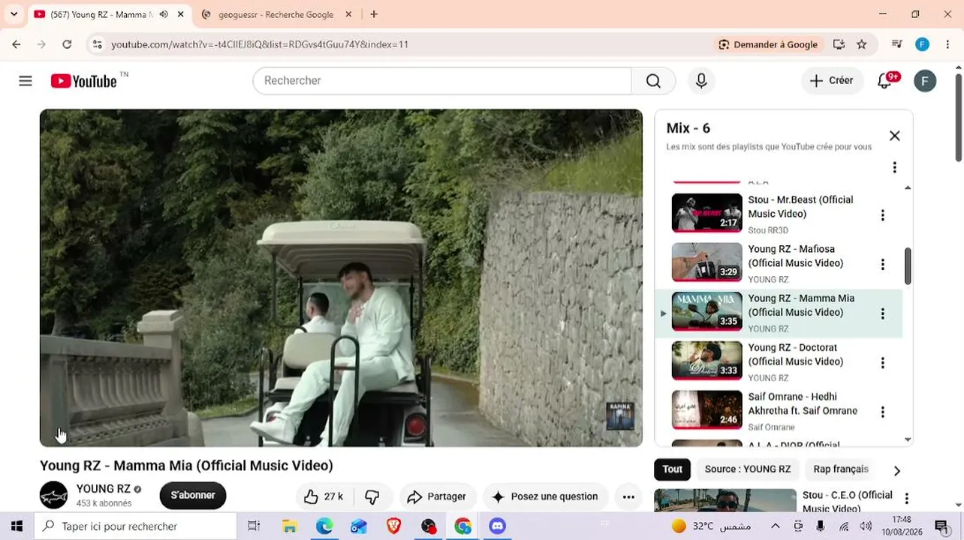Viewport: 964px width, 540px height.
Task: Install or cast from address bar icon
Action: coord(839,44)
